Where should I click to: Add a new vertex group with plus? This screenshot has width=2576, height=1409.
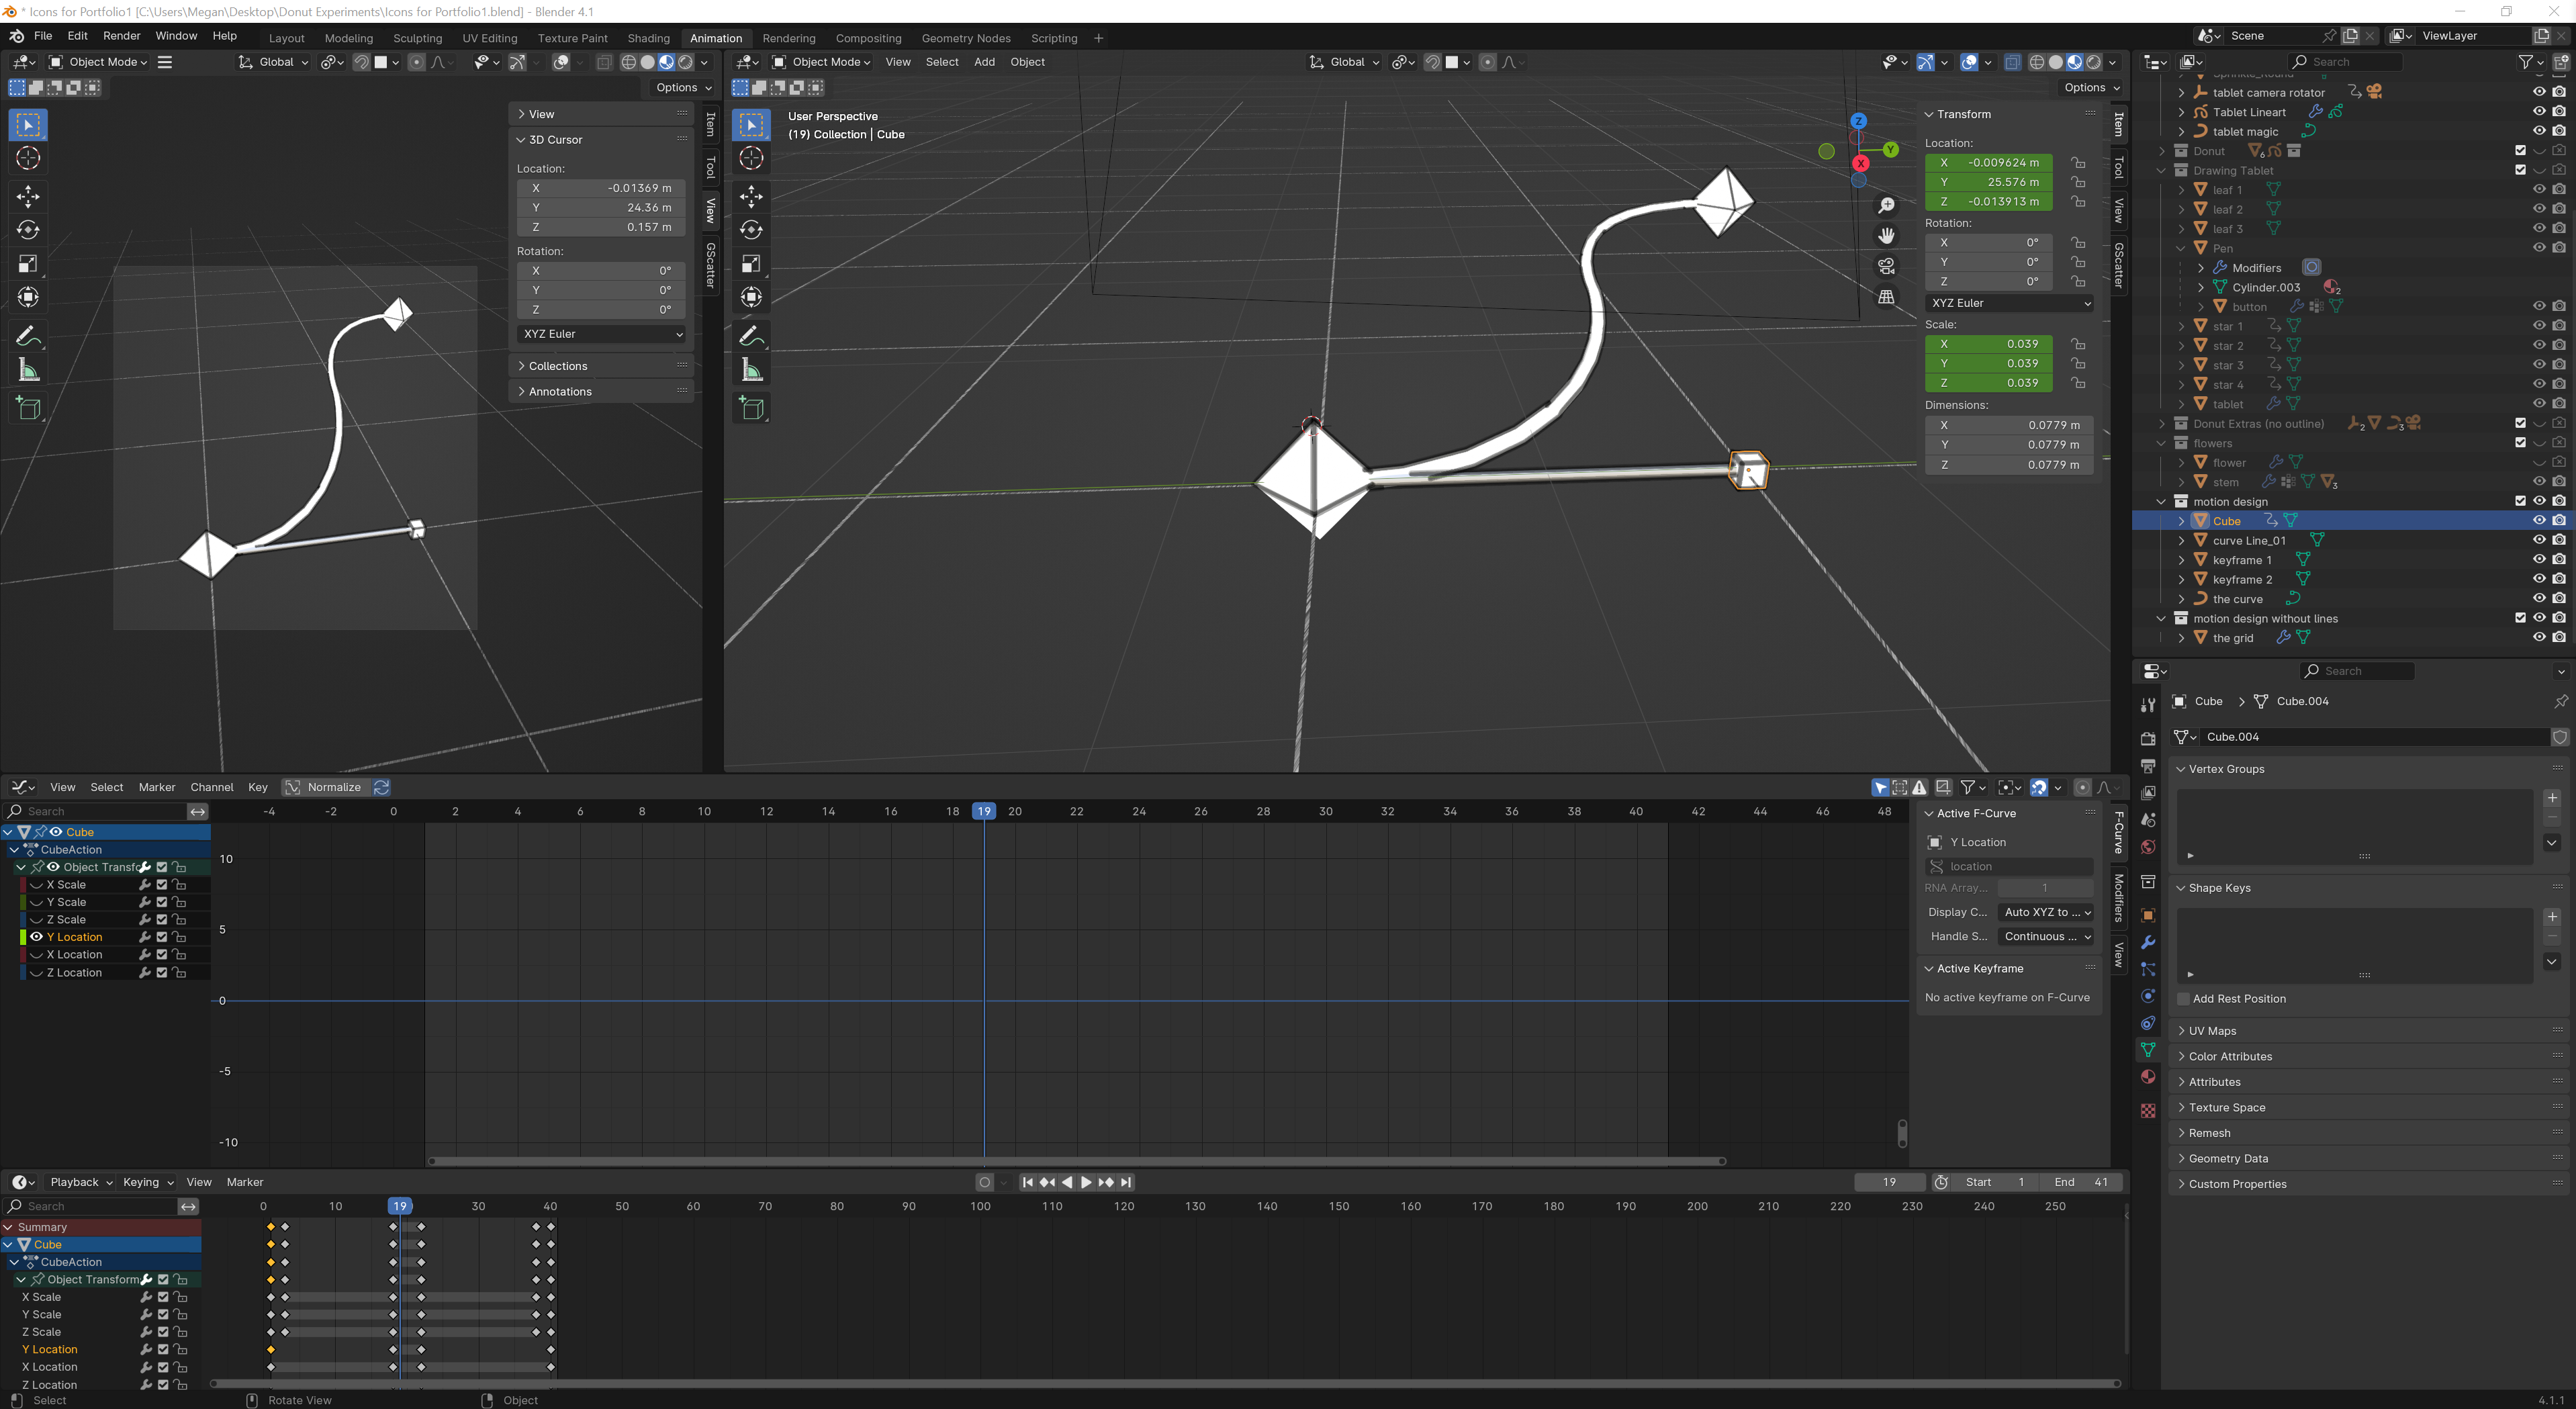2552,798
